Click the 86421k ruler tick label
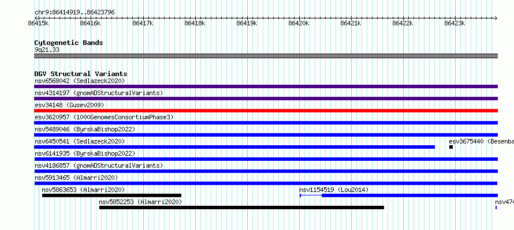514x230 pixels. click(351, 23)
